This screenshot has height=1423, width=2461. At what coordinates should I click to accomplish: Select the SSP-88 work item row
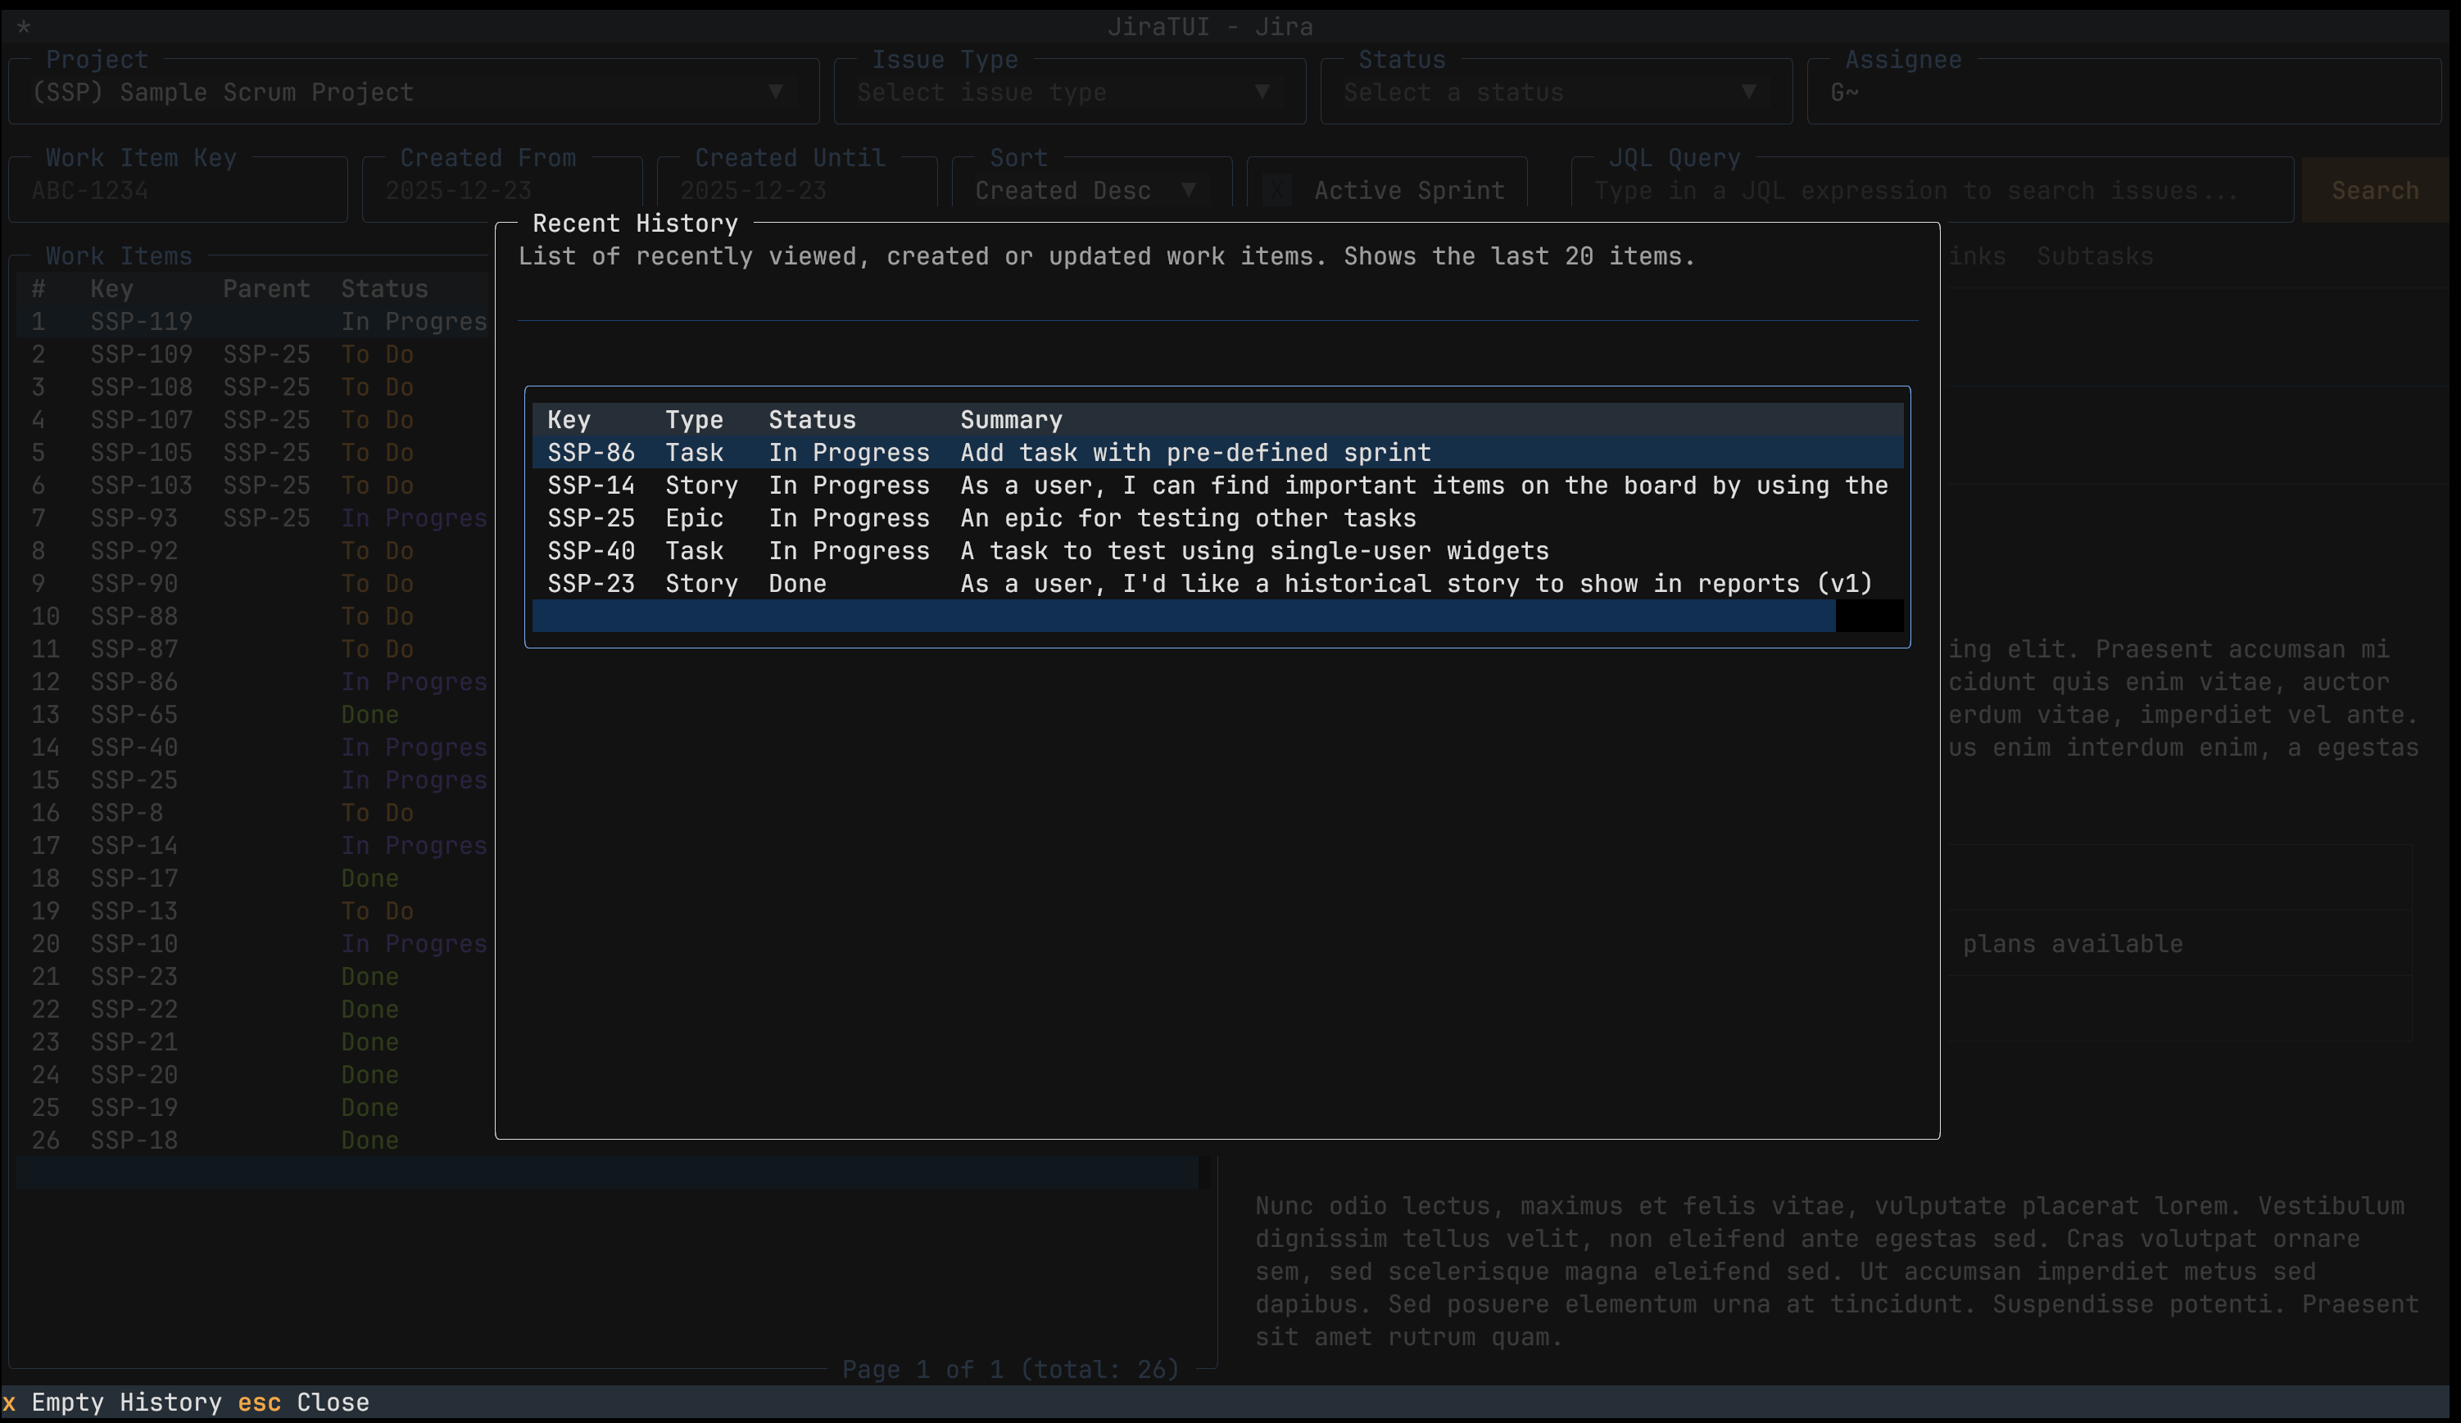(x=252, y=616)
